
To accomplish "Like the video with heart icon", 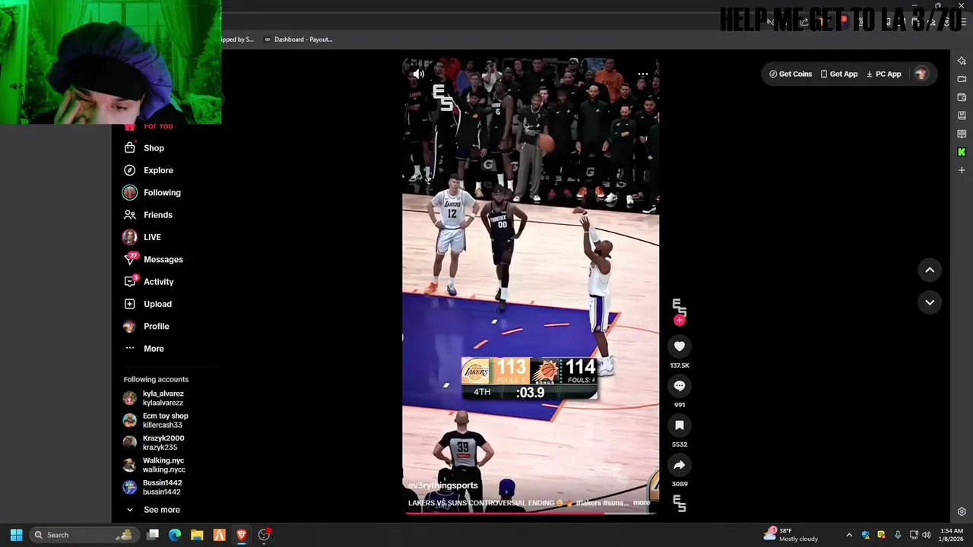I will tap(680, 346).
